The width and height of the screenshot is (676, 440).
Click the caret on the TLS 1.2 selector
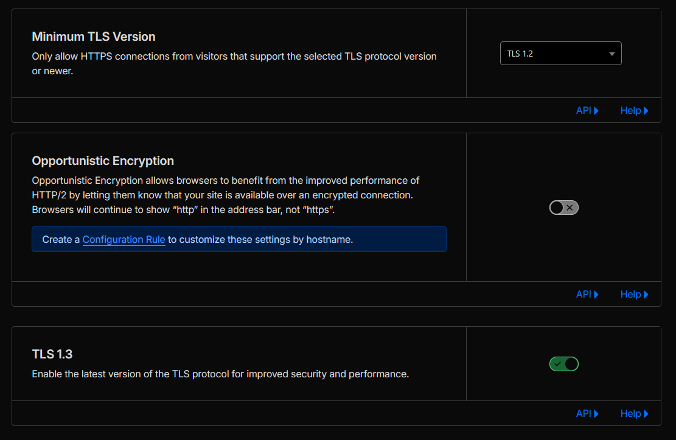tap(612, 53)
